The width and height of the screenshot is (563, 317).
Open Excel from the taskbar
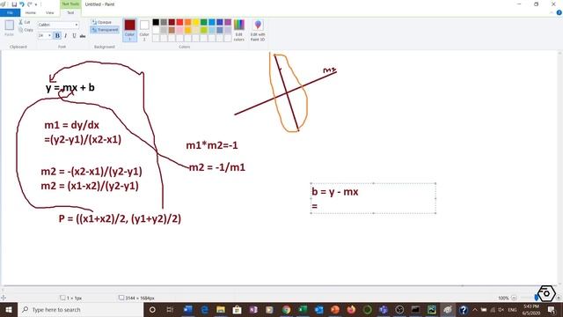pos(303,309)
